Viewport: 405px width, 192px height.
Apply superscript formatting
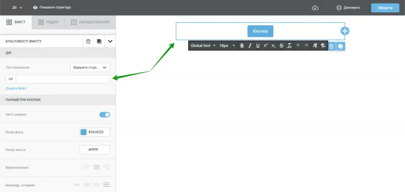(x=265, y=46)
